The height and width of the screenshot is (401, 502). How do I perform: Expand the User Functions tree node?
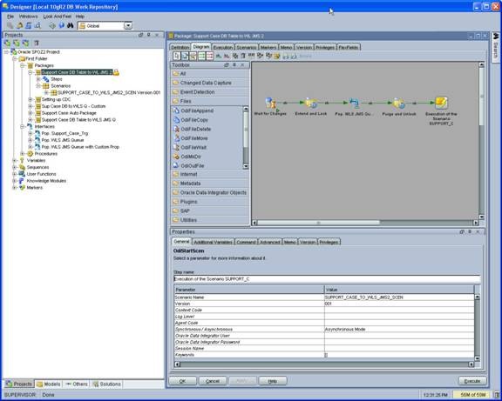tap(14, 174)
